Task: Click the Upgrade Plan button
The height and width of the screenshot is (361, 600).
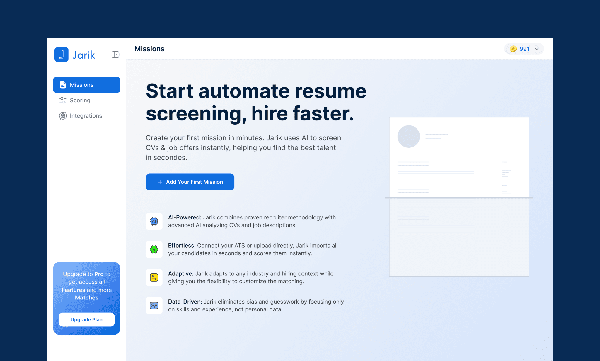Action: pos(87,319)
